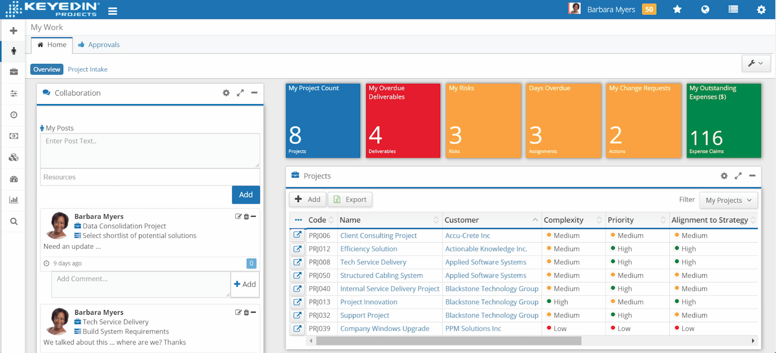The width and height of the screenshot is (776, 353).
Task: Open the briefcase icon in left sidebar
Action: tap(14, 72)
